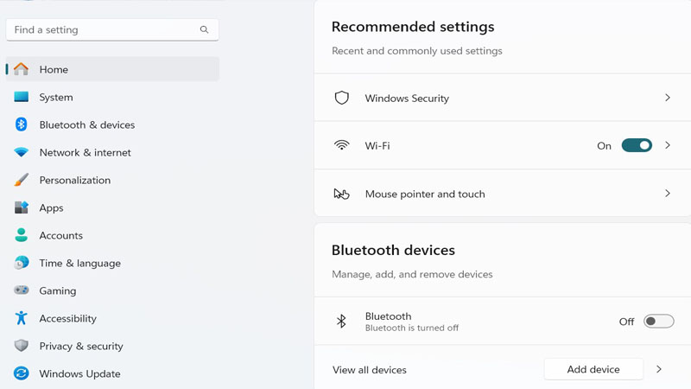Click the Apps icon in sidebar

coord(21,207)
